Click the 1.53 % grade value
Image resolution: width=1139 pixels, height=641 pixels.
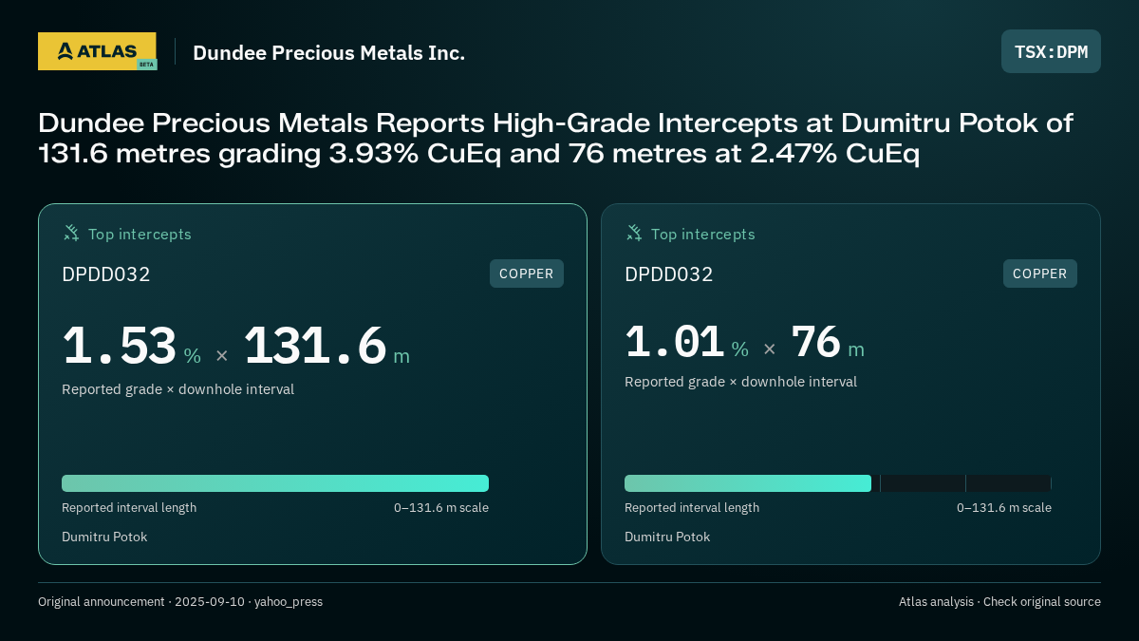tap(132, 346)
